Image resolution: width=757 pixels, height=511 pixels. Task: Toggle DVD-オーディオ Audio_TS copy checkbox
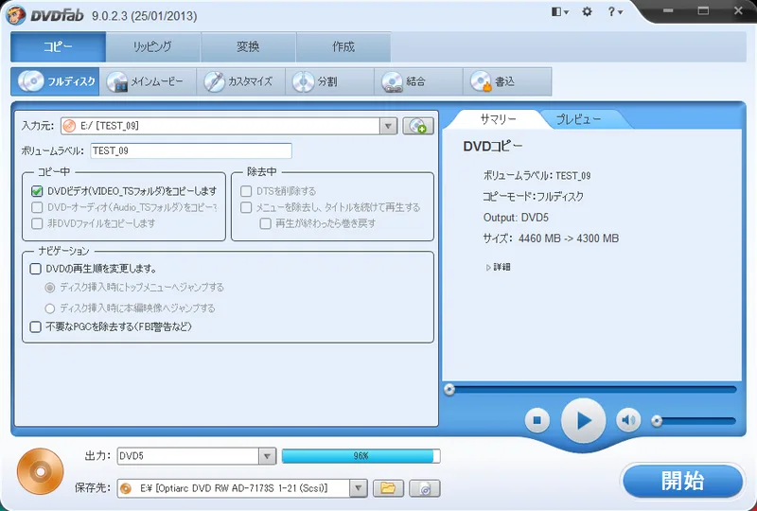[x=37, y=207]
